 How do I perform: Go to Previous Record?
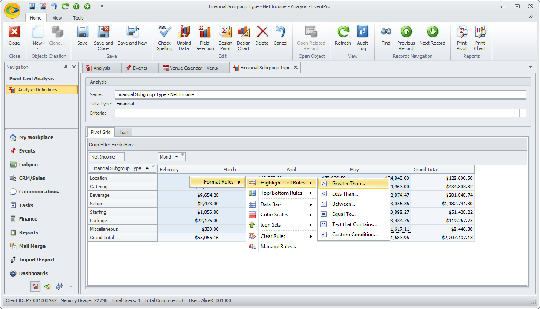coord(406,37)
